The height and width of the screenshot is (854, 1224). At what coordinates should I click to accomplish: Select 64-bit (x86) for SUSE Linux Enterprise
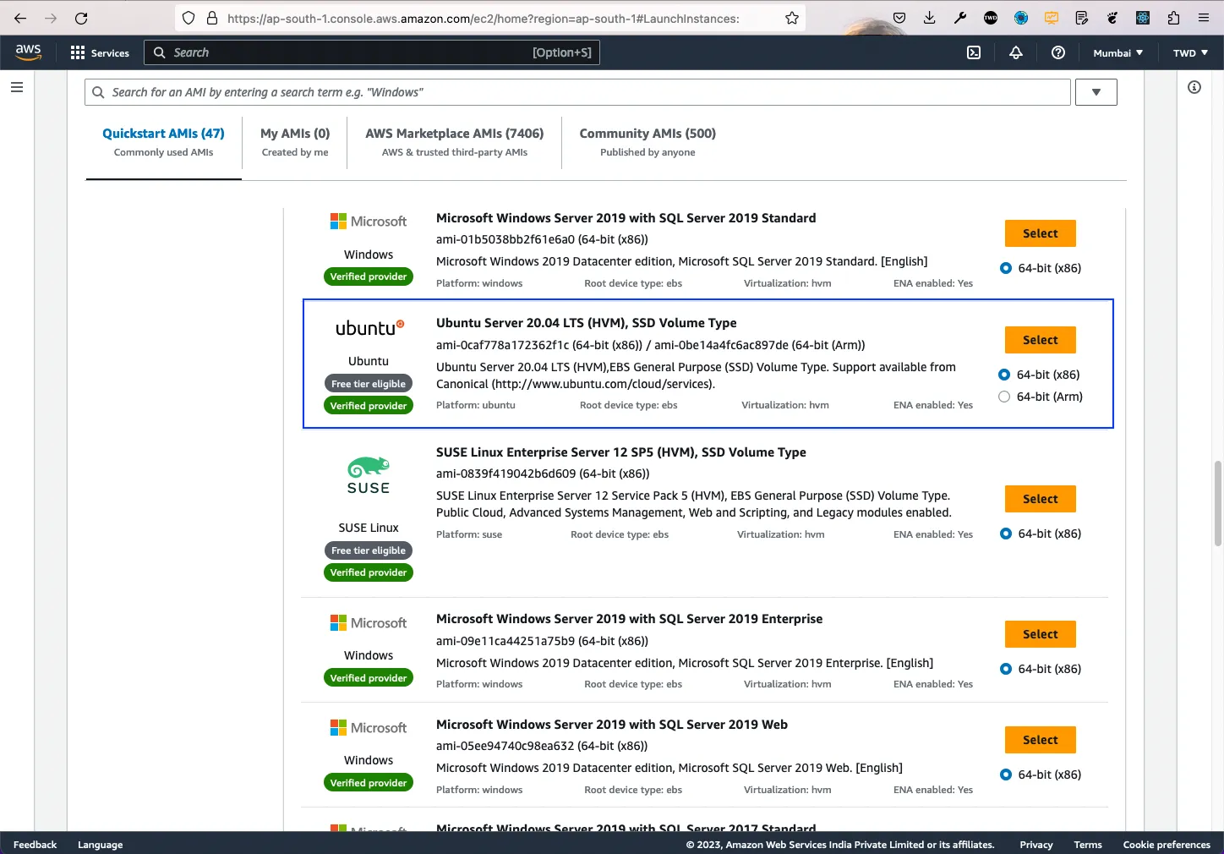(x=1006, y=534)
